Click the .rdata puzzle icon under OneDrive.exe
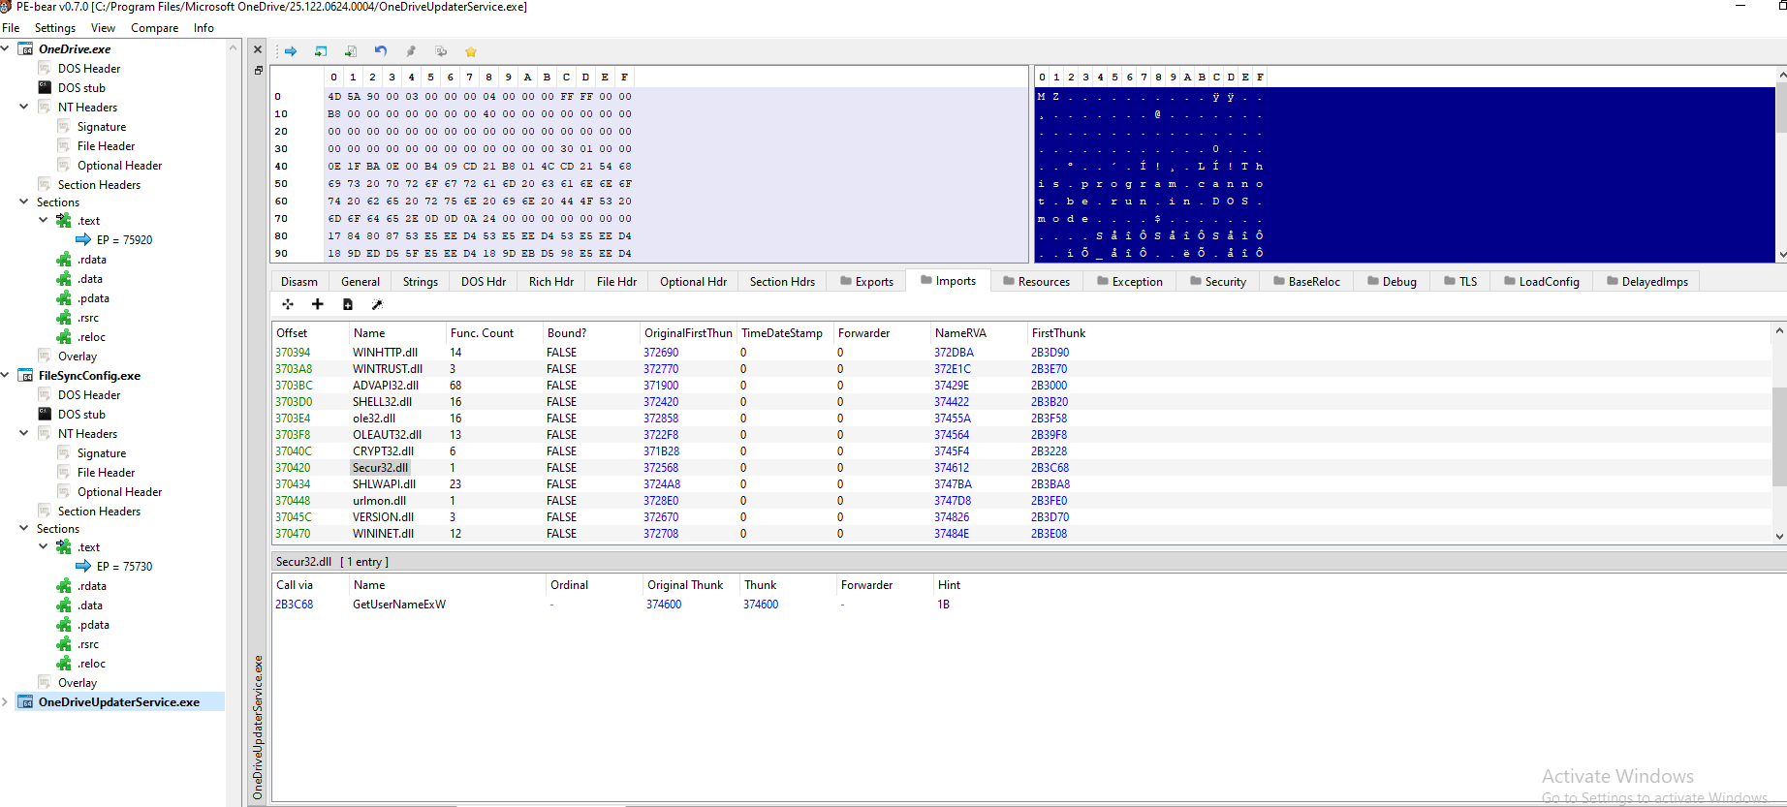 pyautogui.click(x=64, y=259)
